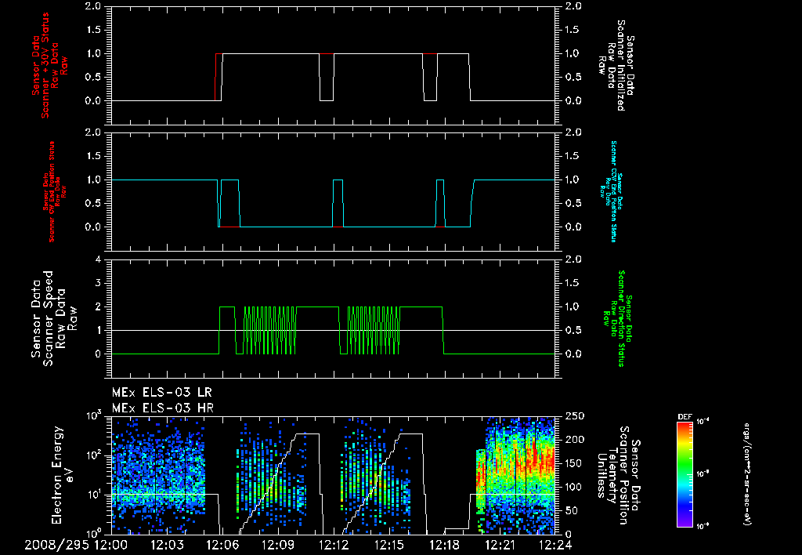Select the red 'Scanner CW End Position Status' title
This screenshot has height=555, width=802.
(x=55, y=192)
